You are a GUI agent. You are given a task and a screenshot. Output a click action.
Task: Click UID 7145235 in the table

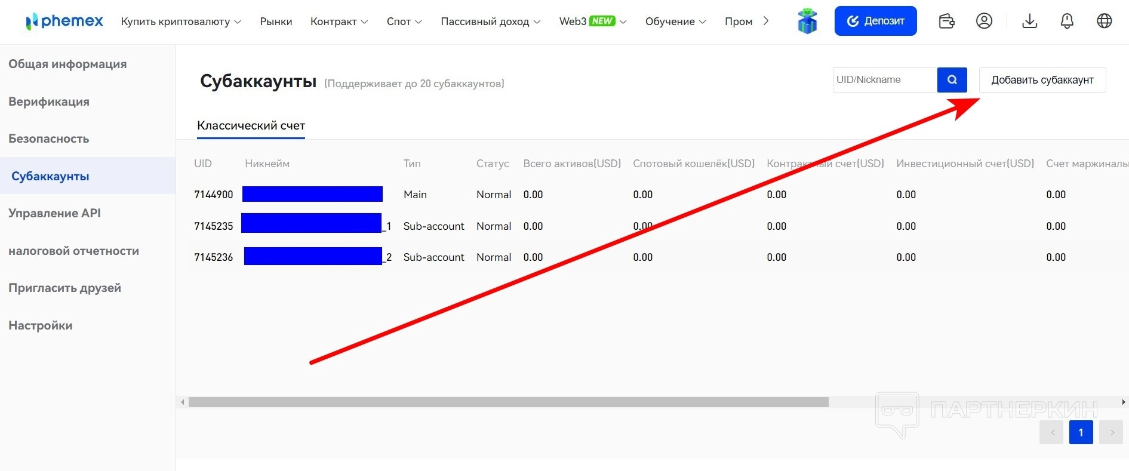pyautogui.click(x=213, y=226)
